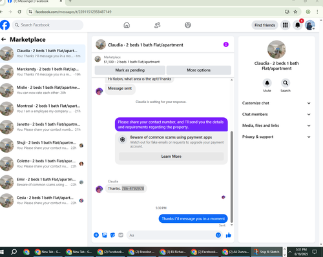The image size is (323, 257).
Task: Open account profile picture menu
Action: tap(310, 25)
